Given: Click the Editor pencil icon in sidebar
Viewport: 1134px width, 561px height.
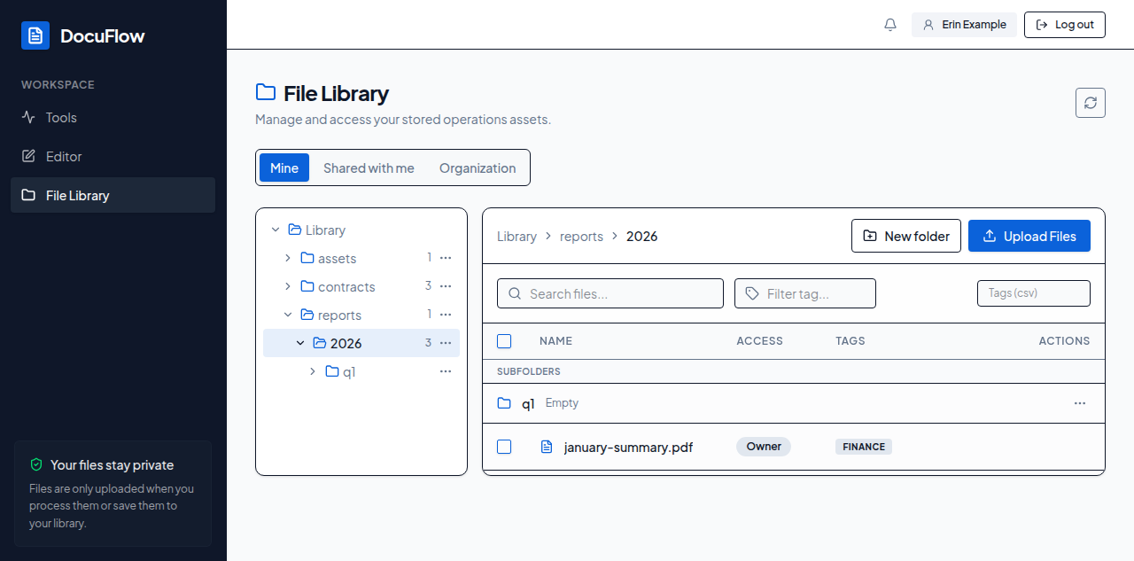Looking at the screenshot, I should coord(28,156).
